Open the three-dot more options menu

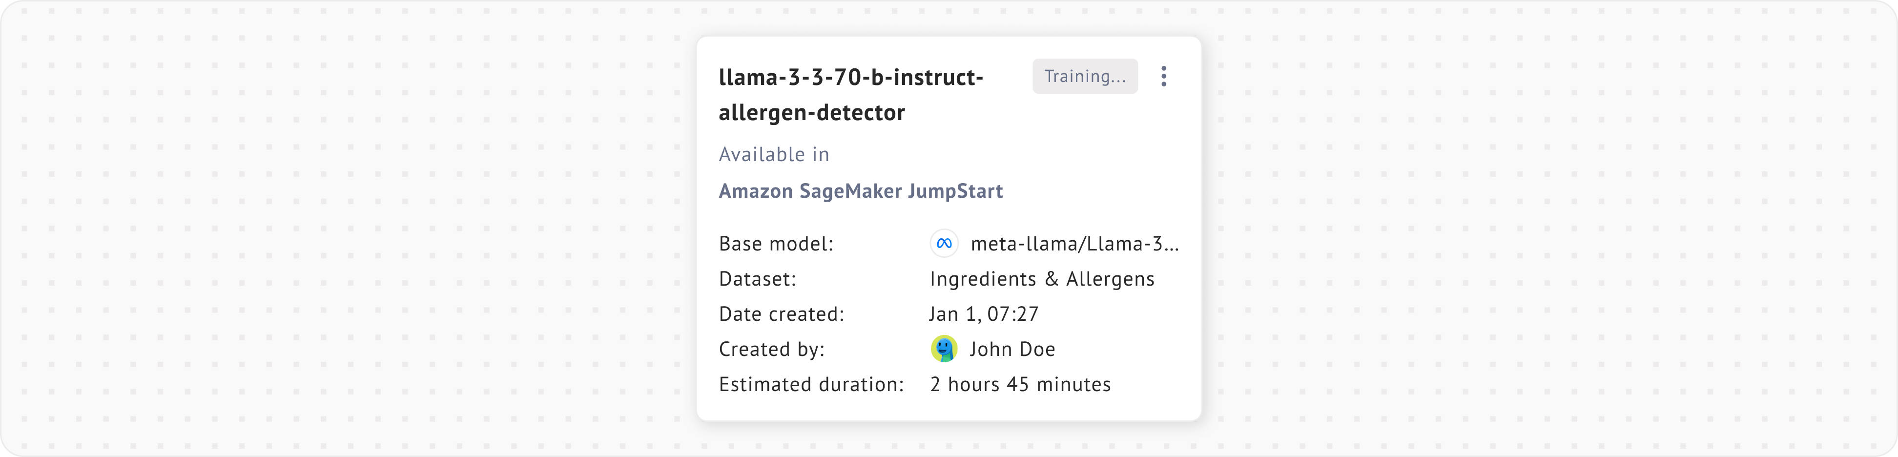pyautogui.click(x=1163, y=77)
